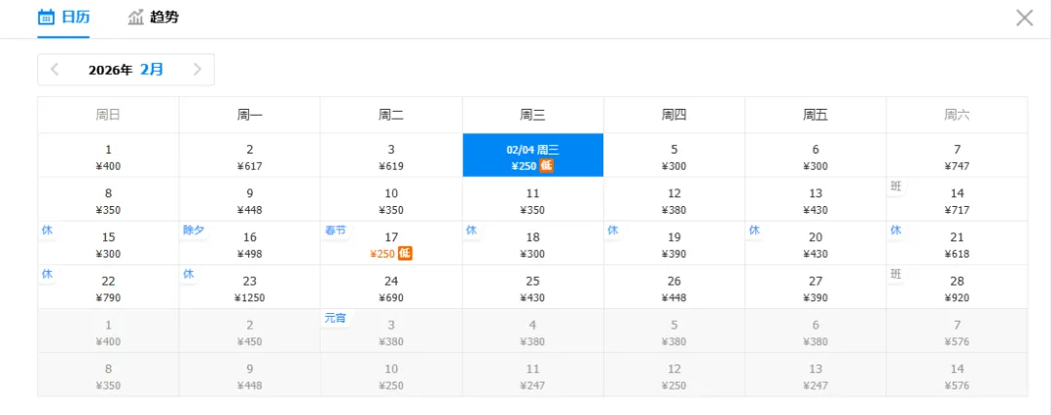Select 除夕 February 16 priced ¥498
Screen dimensions: 1051x415
coord(250,244)
